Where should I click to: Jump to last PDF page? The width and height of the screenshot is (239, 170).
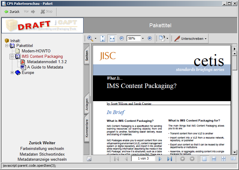tap(170, 159)
